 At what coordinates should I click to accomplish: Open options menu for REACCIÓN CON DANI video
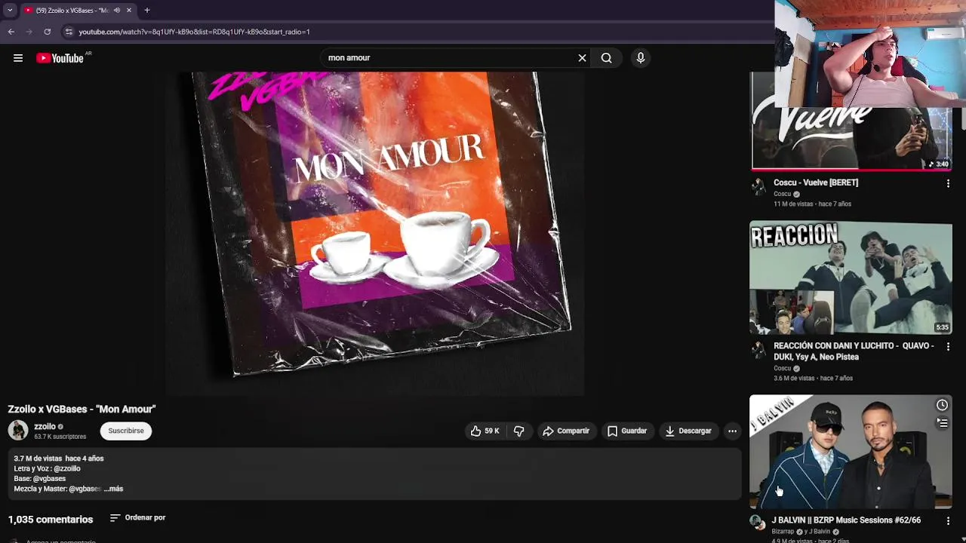[x=948, y=347]
